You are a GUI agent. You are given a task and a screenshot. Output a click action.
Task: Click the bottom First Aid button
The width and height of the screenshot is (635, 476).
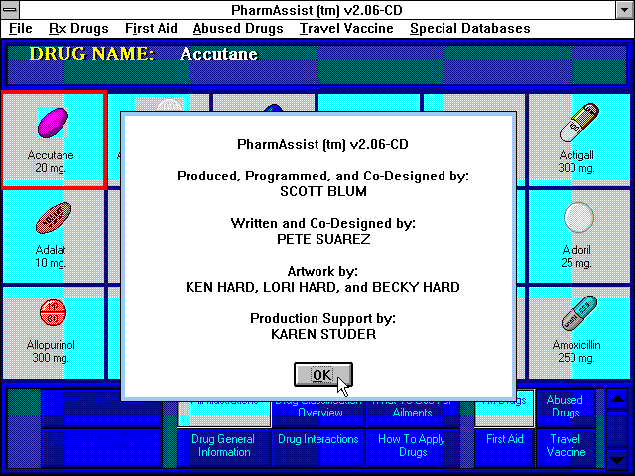click(x=505, y=446)
